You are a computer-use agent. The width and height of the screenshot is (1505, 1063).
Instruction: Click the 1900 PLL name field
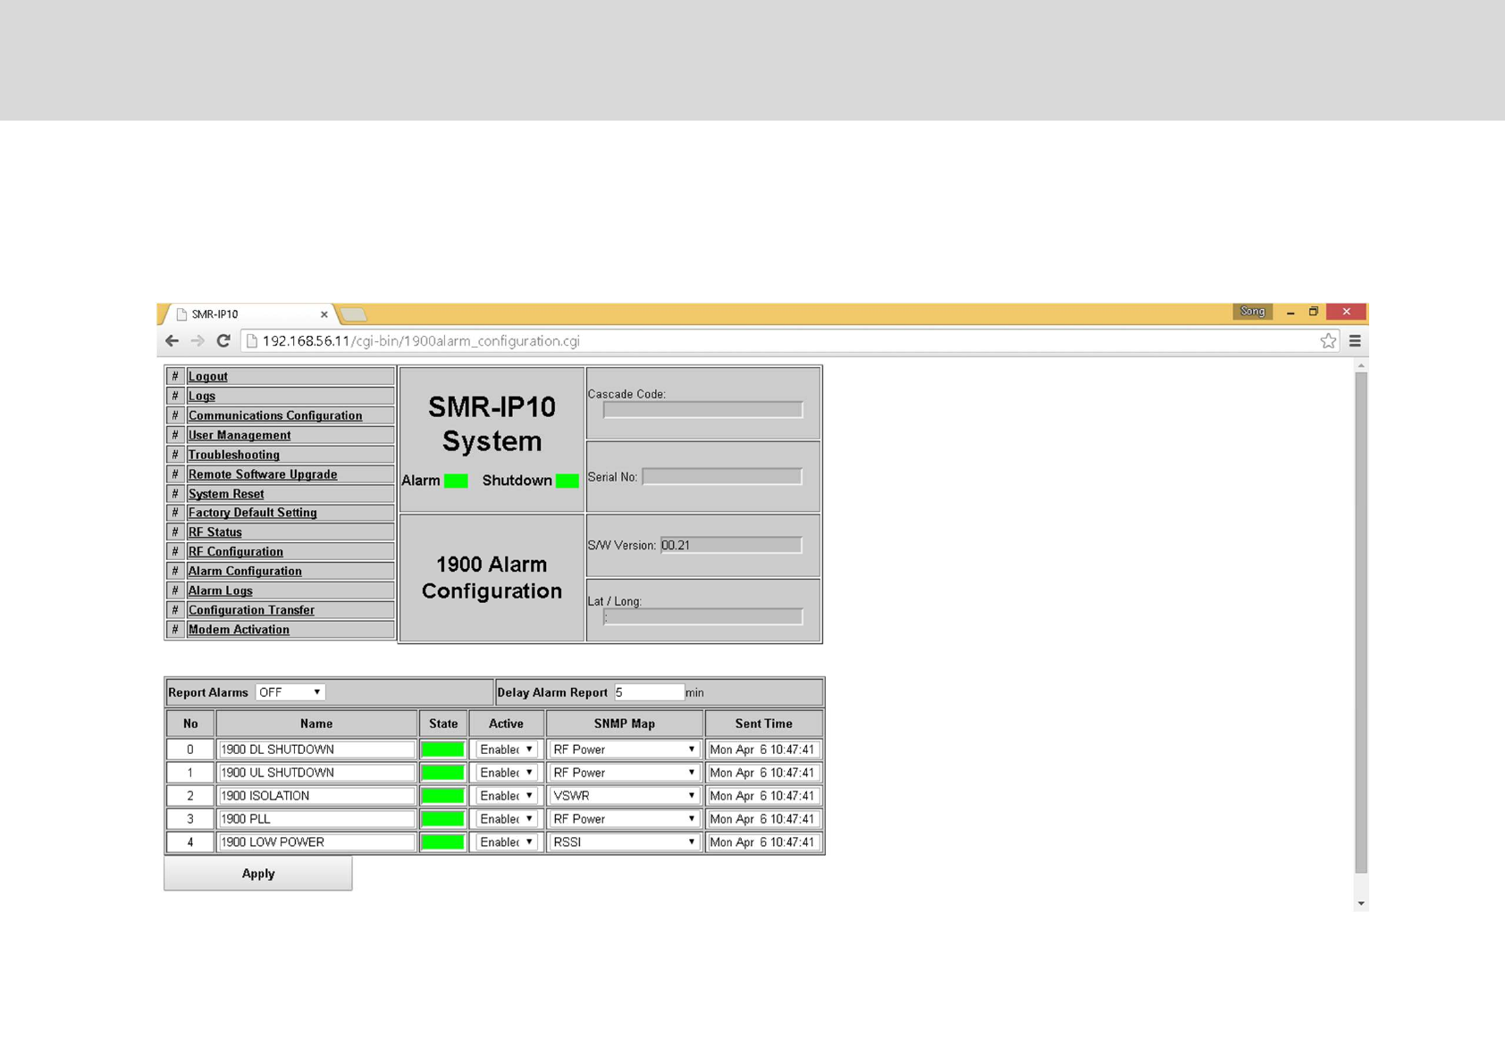316,819
